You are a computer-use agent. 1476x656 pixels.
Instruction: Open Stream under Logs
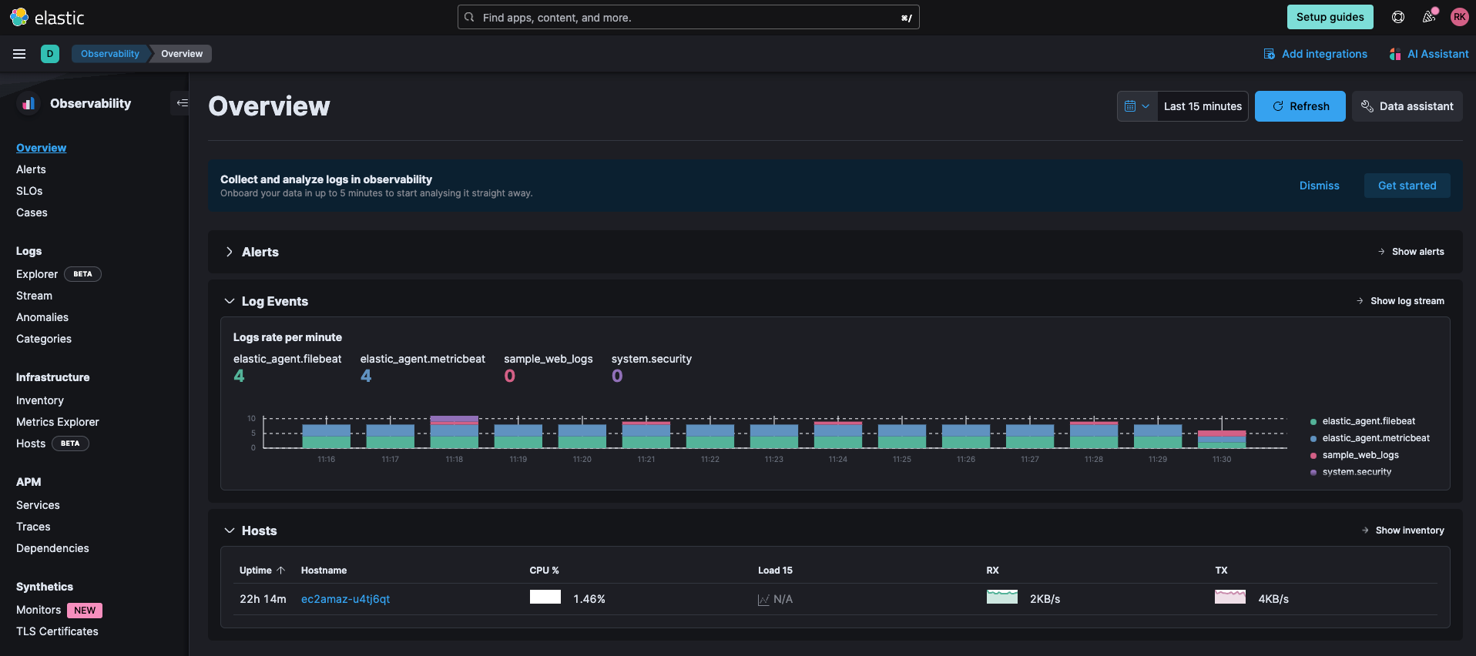click(34, 296)
